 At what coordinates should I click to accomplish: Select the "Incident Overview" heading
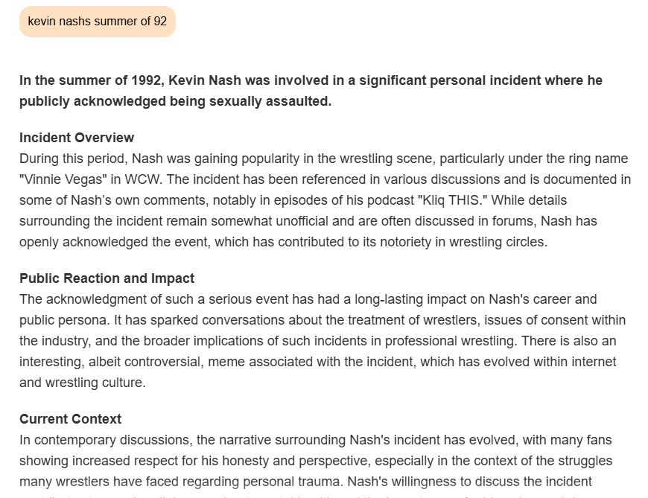pos(77,138)
